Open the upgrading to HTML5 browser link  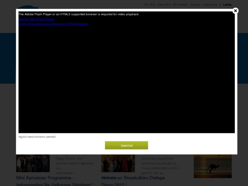[x=53, y=24]
